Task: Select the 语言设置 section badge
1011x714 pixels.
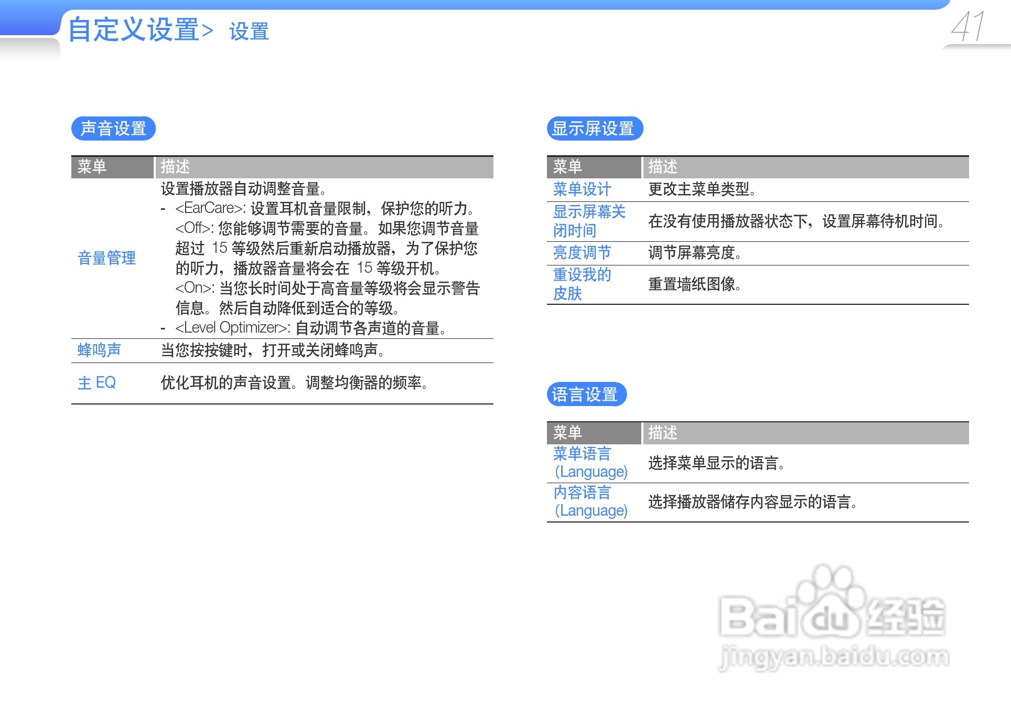Action: point(586,395)
